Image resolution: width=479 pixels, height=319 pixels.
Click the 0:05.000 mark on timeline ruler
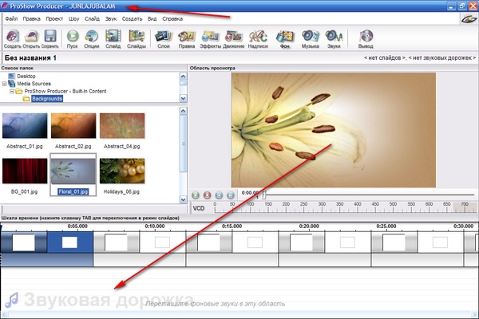(77, 226)
